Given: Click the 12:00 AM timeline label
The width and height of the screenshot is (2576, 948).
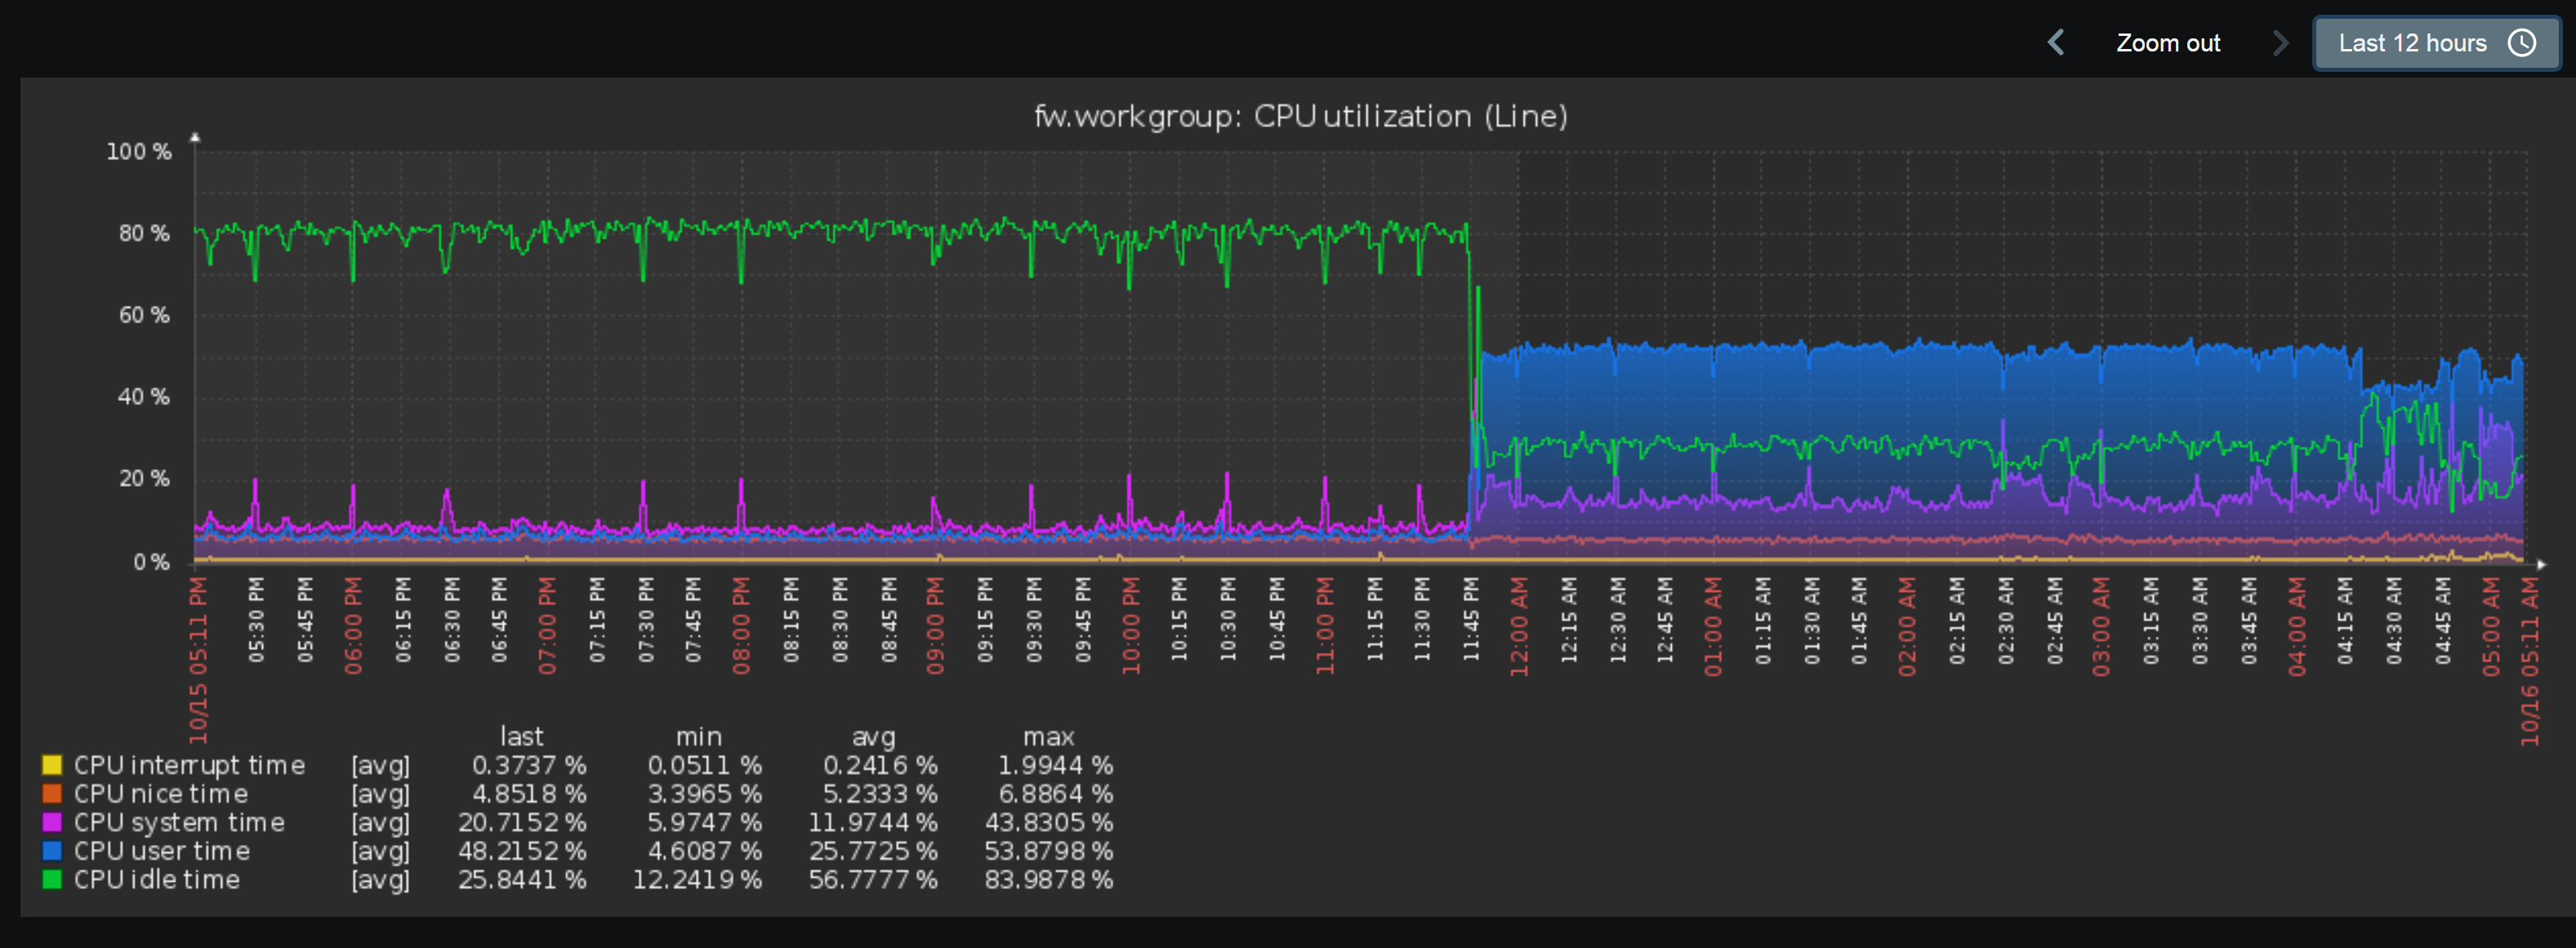Looking at the screenshot, I should click(1519, 627).
